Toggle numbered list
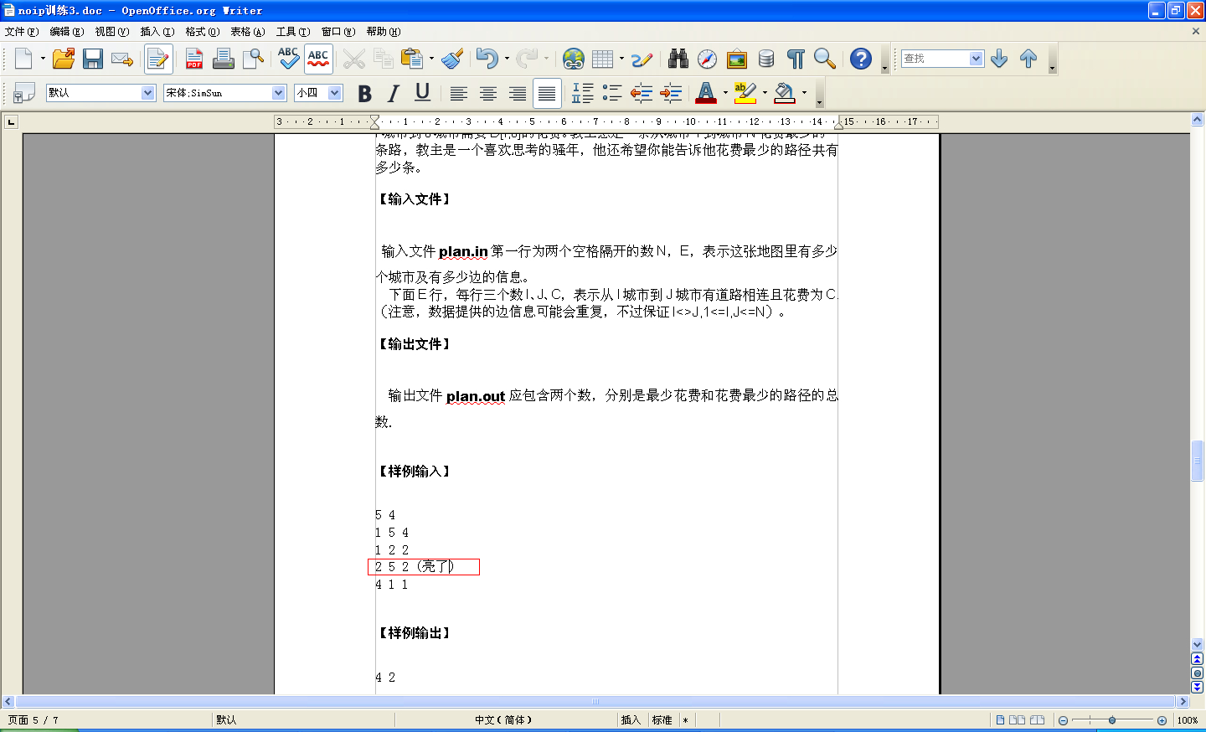The width and height of the screenshot is (1206, 732). tap(584, 93)
